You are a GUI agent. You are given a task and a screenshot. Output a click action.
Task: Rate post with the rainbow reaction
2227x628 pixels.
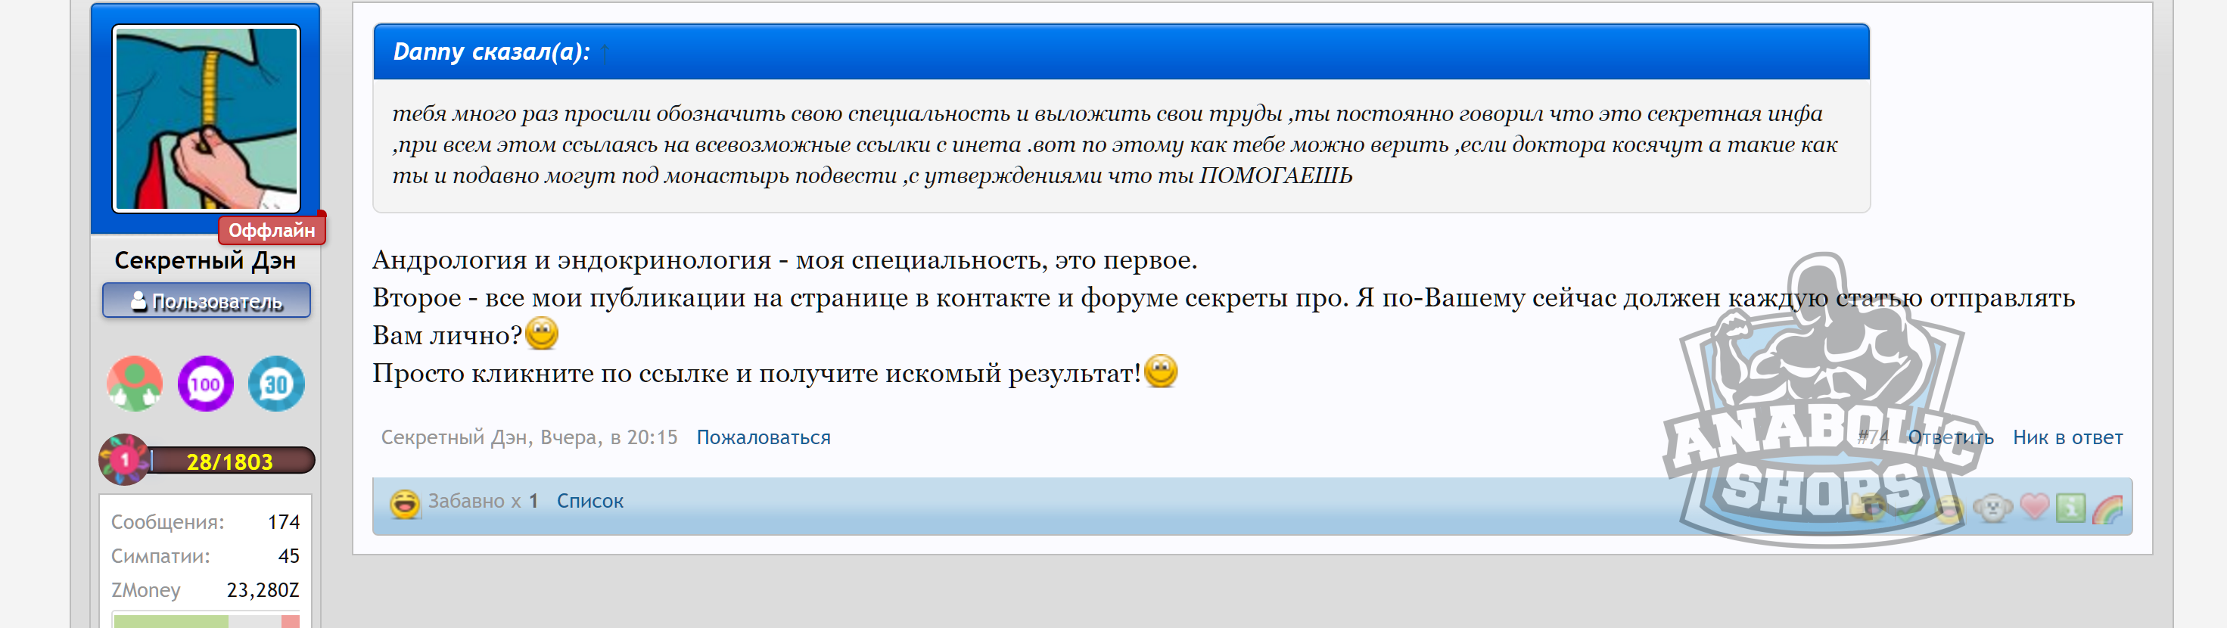coord(2107,507)
